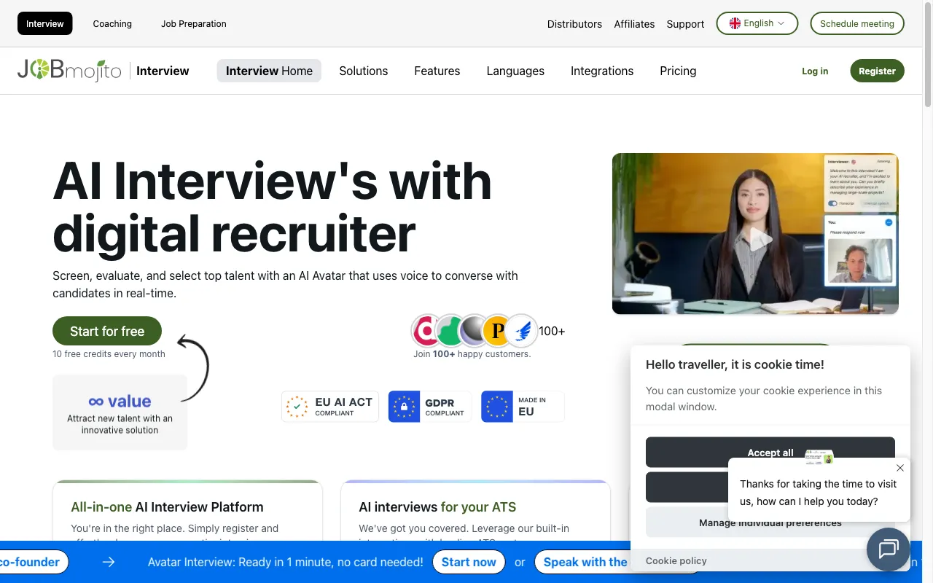This screenshot has width=933, height=583.
Task: Click the Register button
Action: (x=877, y=71)
